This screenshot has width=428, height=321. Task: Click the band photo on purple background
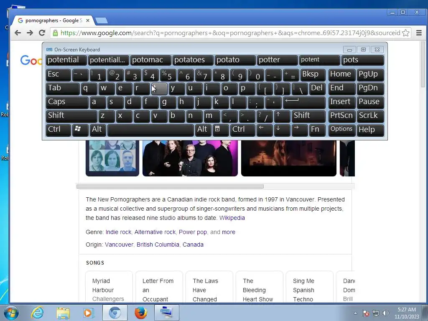[190, 158]
